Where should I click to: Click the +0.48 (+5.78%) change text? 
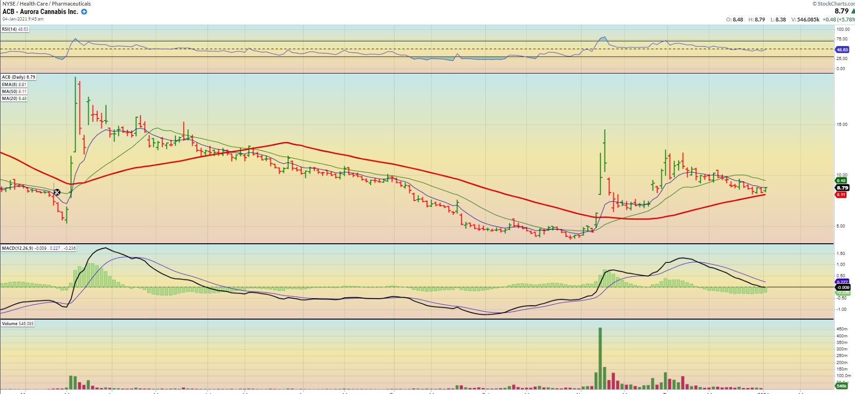coord(838,20)
